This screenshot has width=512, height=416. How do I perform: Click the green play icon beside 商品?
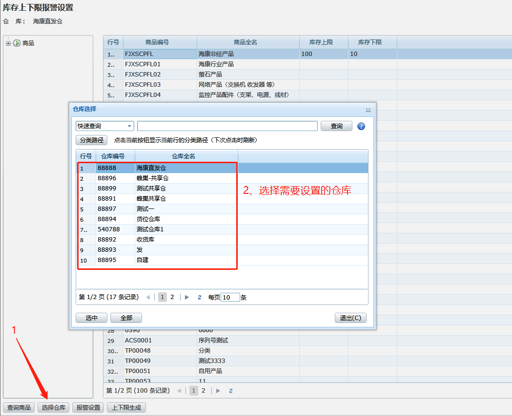17,43
